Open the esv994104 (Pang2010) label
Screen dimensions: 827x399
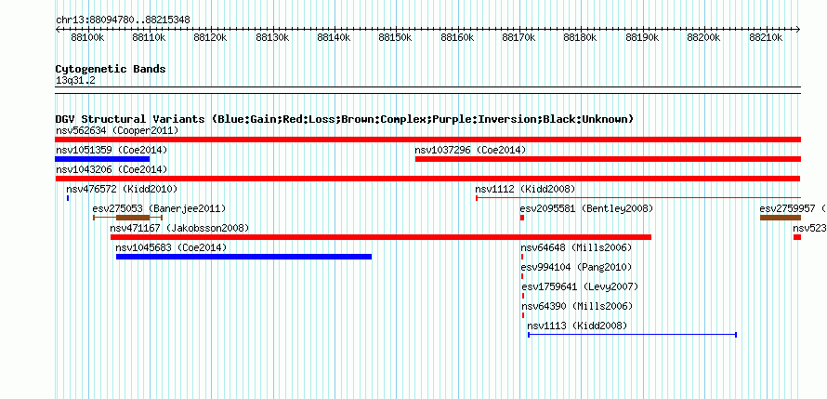[x=576, y=267]
